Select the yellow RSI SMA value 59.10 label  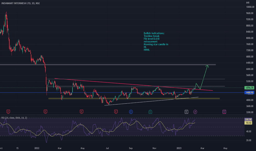pos(248,123)
